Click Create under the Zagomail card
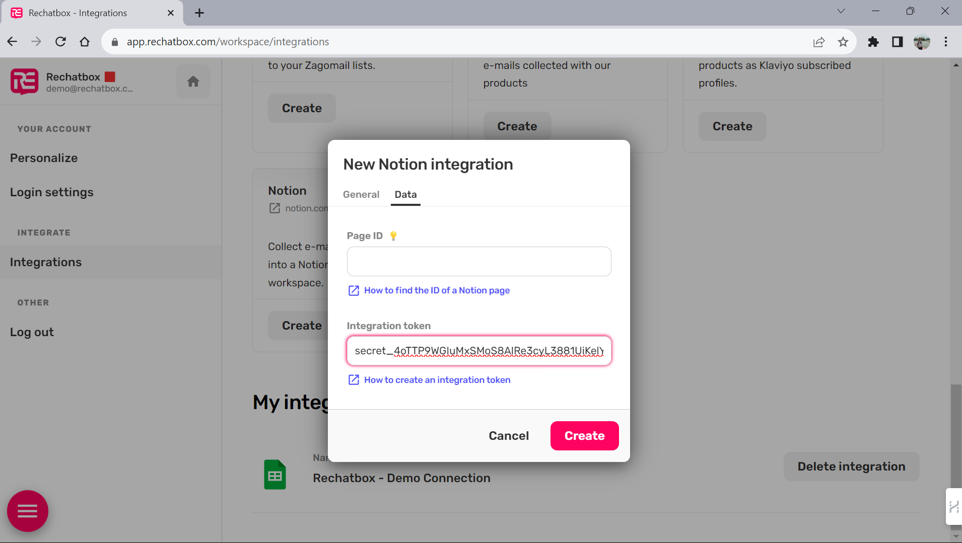 [302, 108]
